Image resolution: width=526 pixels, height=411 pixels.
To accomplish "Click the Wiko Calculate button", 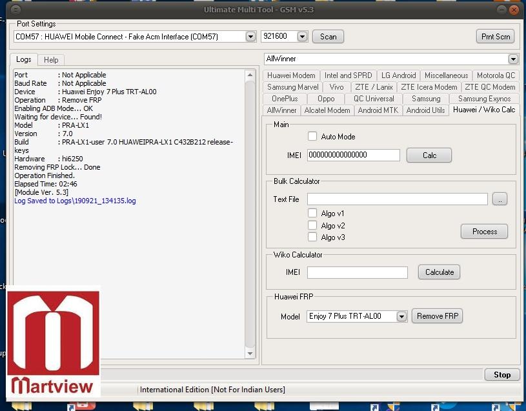I will 439,272.
